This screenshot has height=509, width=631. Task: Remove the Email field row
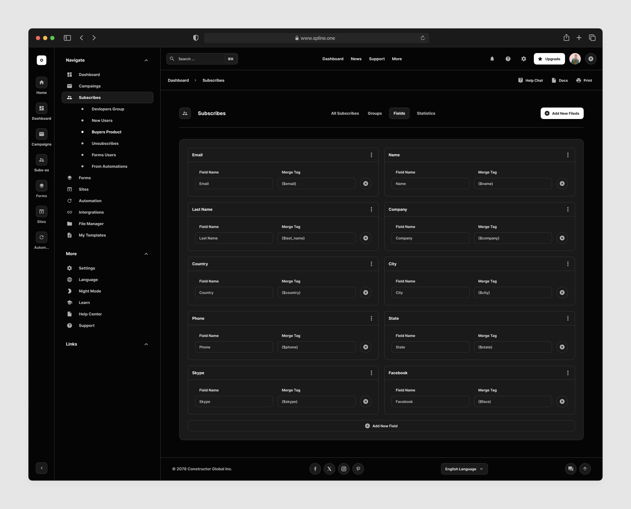(x=366, y=184)
